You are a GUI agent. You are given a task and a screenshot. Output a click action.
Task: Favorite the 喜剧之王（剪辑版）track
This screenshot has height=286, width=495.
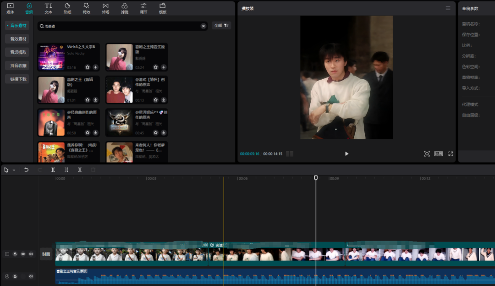[x=88, y=100]
